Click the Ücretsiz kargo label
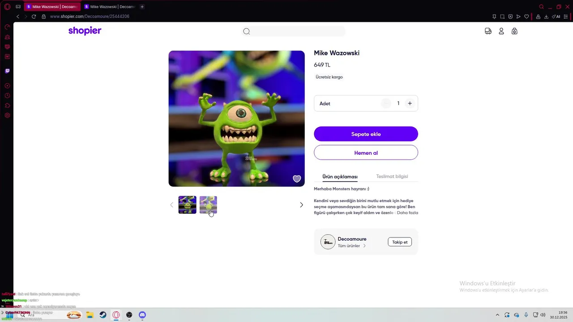 point(329,77)
